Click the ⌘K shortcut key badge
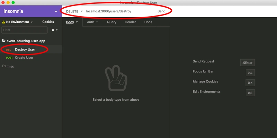 tap(250, 83)
